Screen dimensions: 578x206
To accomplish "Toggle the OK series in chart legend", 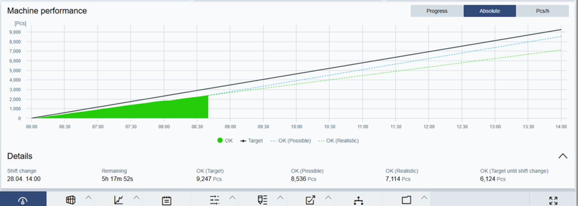I will pyautogui.click(x=225, y=141).
